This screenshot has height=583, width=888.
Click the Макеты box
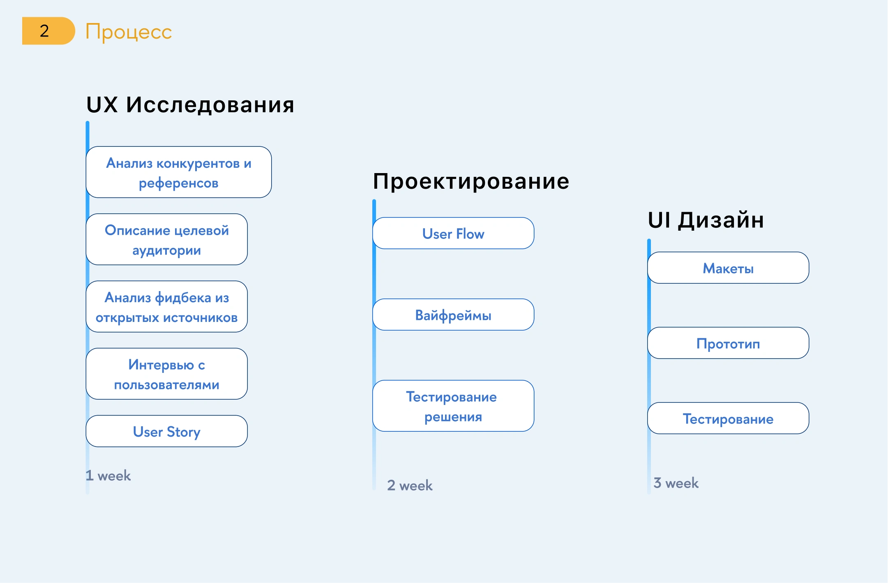coord(728,268)
